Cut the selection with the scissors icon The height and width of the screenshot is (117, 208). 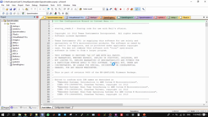[19, 9]
